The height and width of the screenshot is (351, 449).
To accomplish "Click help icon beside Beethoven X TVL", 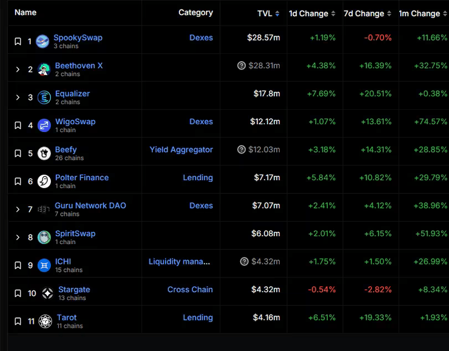I will (241, 65).
